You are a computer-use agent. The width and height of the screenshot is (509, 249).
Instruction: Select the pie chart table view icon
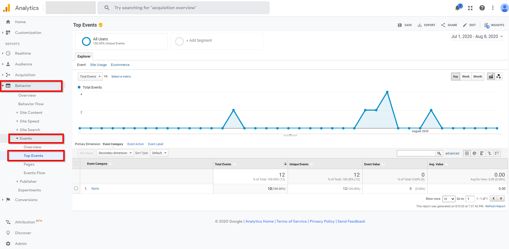[x=474, y=153]
